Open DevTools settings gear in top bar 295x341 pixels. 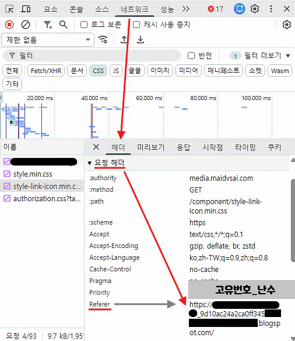tap(255, 9)
